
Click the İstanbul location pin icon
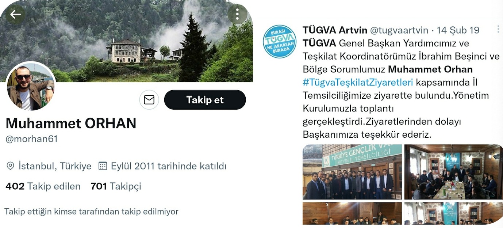pyautogui.click(x=11, y=166)
